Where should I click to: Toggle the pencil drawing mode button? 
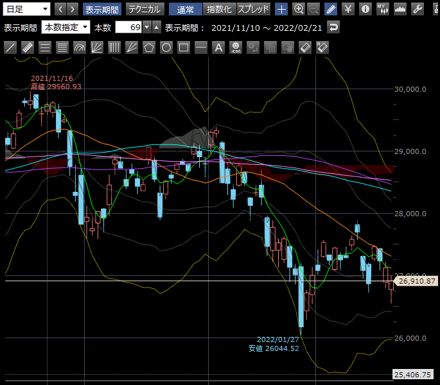click(330, 9)
